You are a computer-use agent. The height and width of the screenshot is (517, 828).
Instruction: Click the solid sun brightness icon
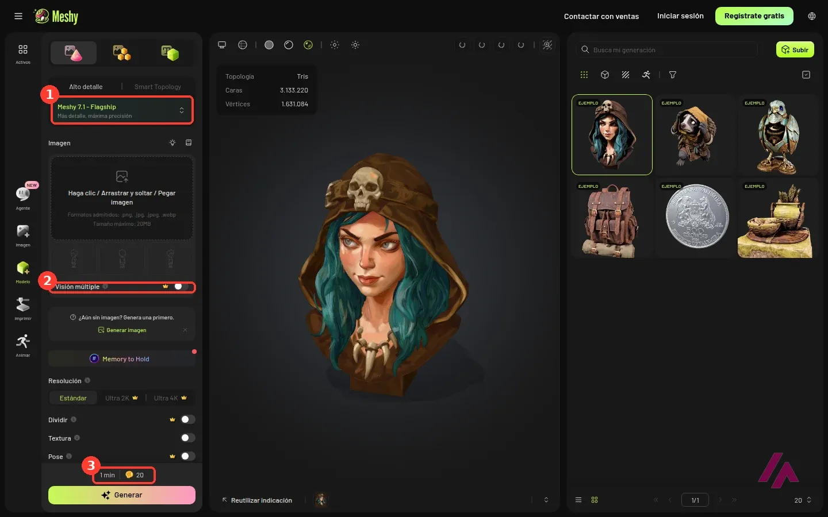tap(355, 45)
